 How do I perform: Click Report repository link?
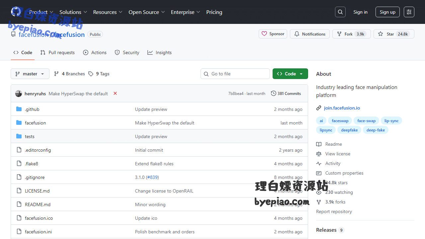(x=334, y=211)
